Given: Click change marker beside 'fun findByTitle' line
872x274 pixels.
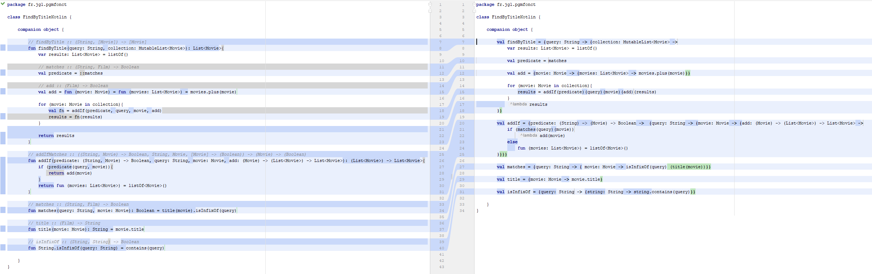Looking at the screenshot, I should 3,48.
